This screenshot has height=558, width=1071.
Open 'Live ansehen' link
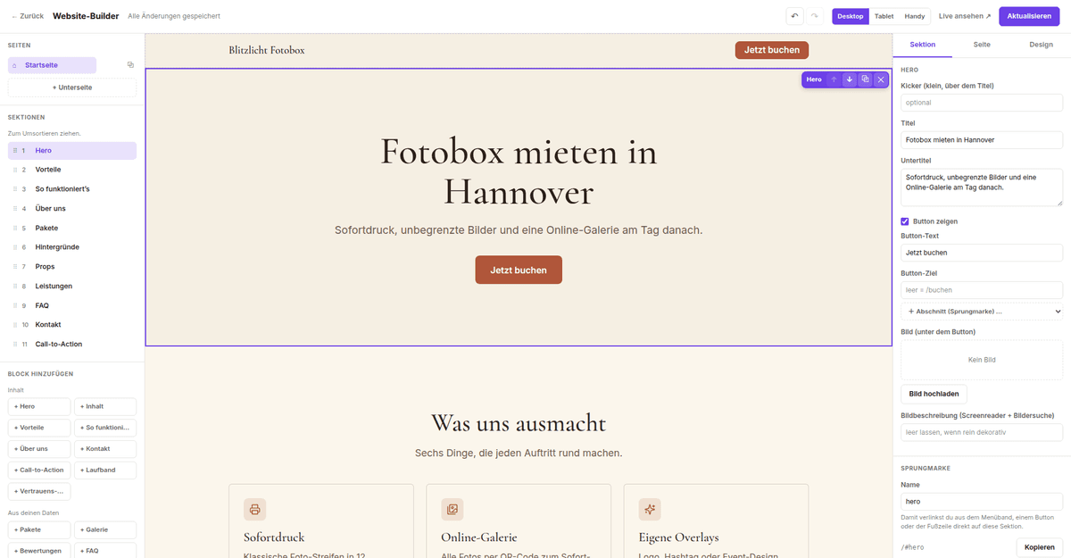pyautogui.click(x=965, y=16)
